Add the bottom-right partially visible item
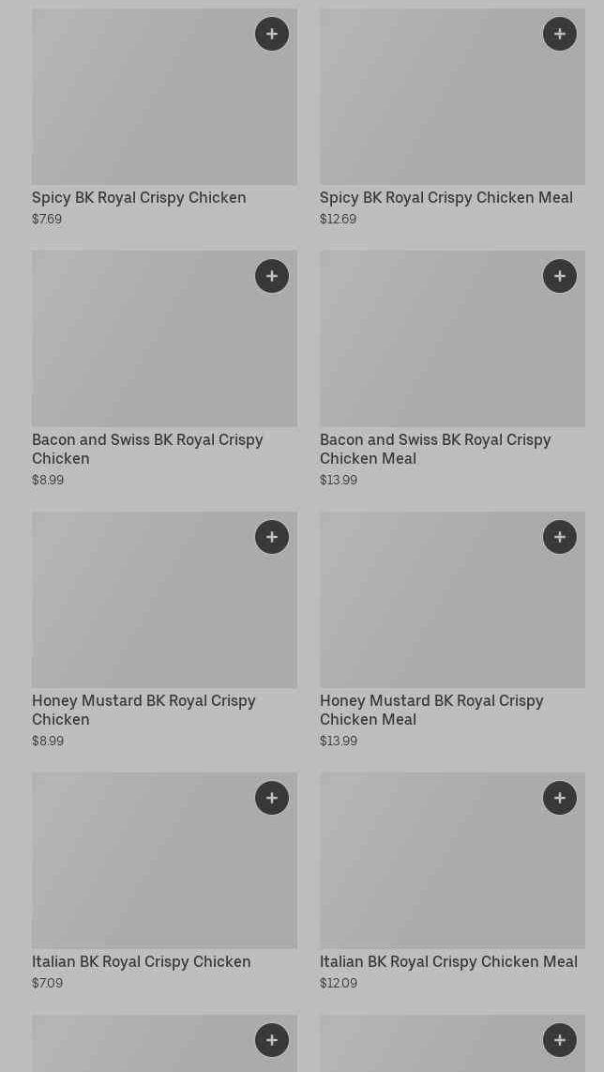 [x=560, y=1040]
